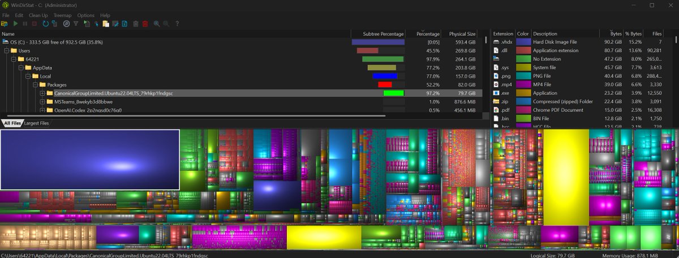Collapse the Packages folder node
Image resolution: width=679 pixels, height=258 pixels.
click(36, 84)
